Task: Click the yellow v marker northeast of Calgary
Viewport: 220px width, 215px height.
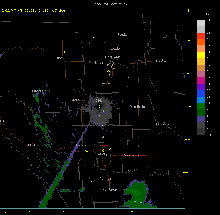Action: [109, 149]
